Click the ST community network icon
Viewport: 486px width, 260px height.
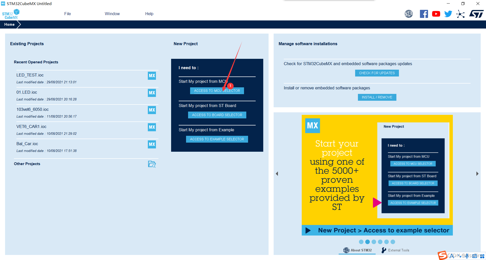[x=460, y=14]
